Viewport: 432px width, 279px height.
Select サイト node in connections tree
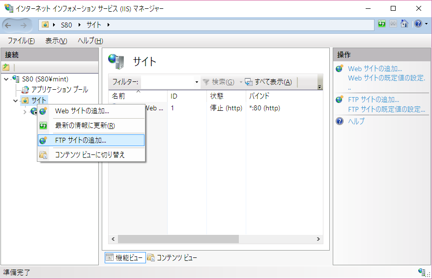click(x=39, y=100)
